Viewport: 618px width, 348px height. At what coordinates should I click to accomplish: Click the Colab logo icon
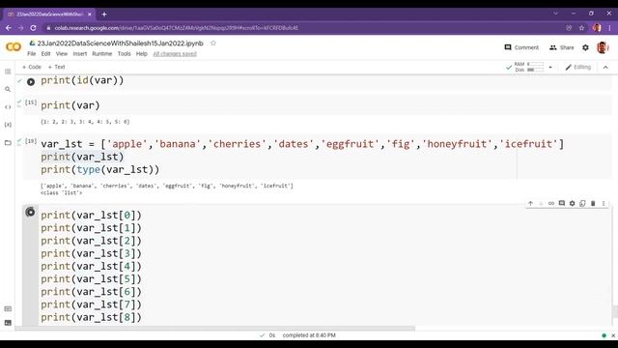[14, 47]
